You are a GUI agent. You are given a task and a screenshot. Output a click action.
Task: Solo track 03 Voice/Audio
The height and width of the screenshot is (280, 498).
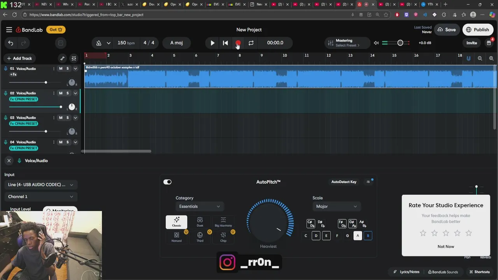(67, 117)
